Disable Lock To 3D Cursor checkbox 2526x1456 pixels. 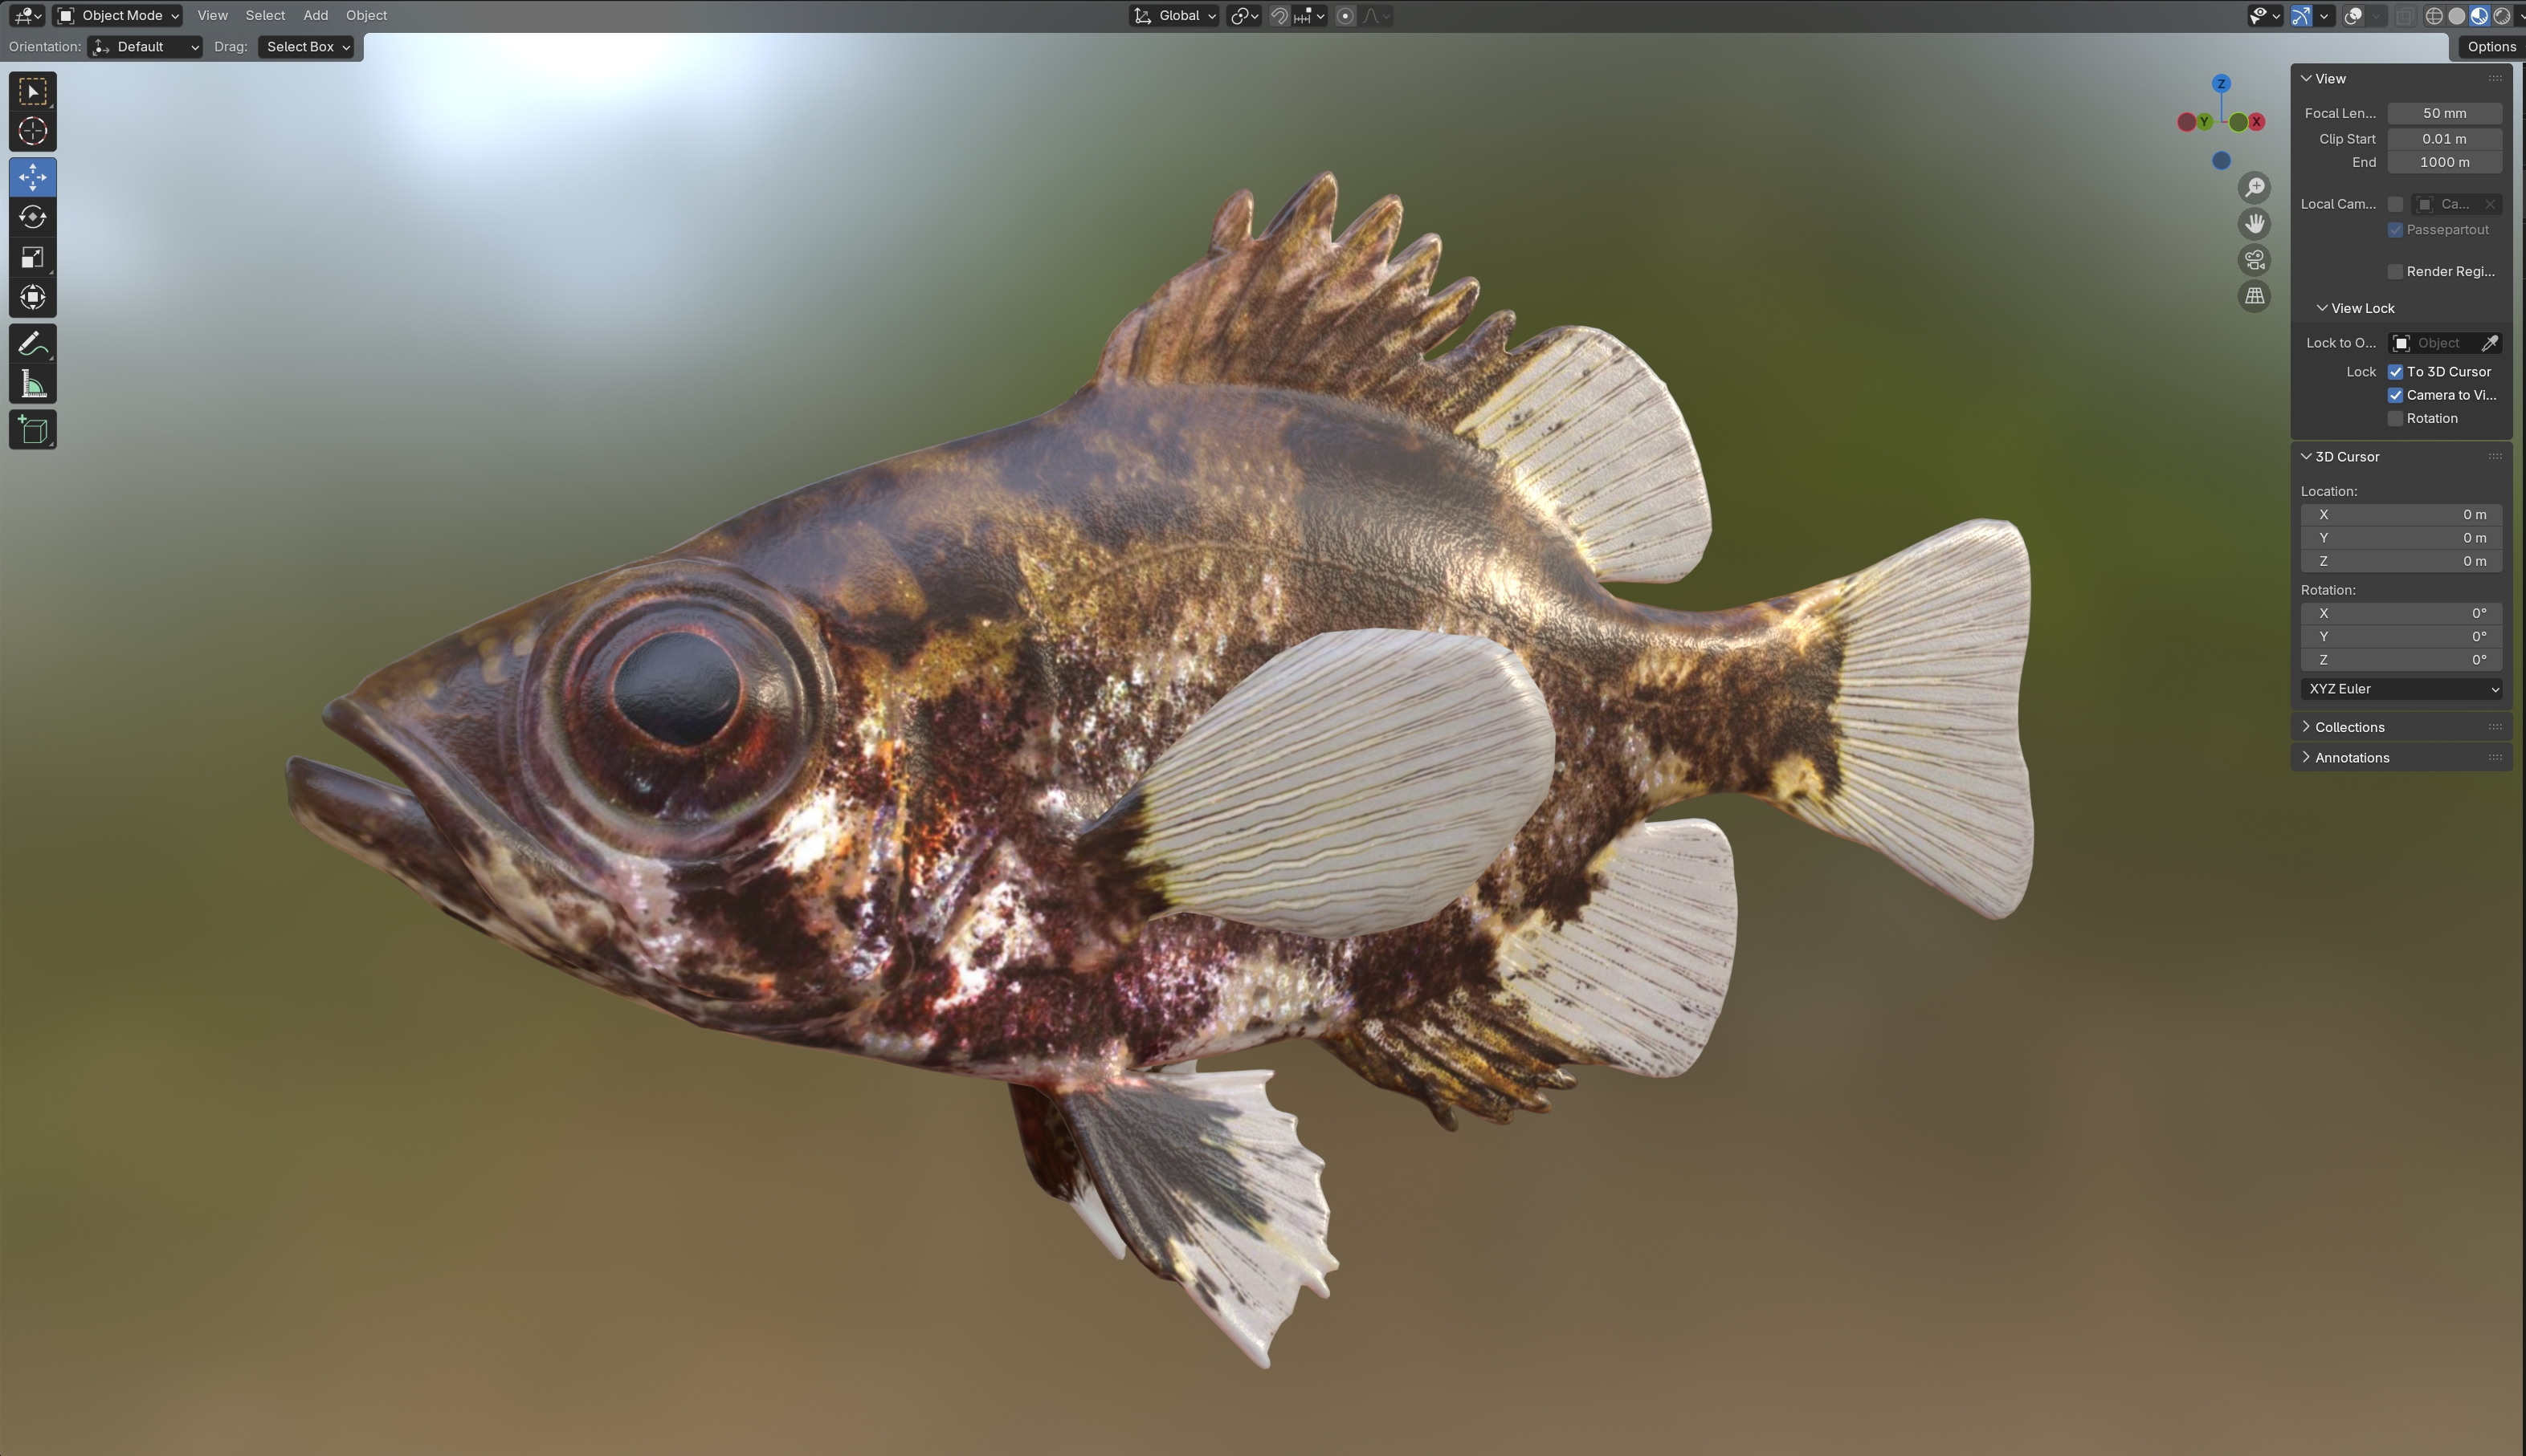(x=2395, y=371)
